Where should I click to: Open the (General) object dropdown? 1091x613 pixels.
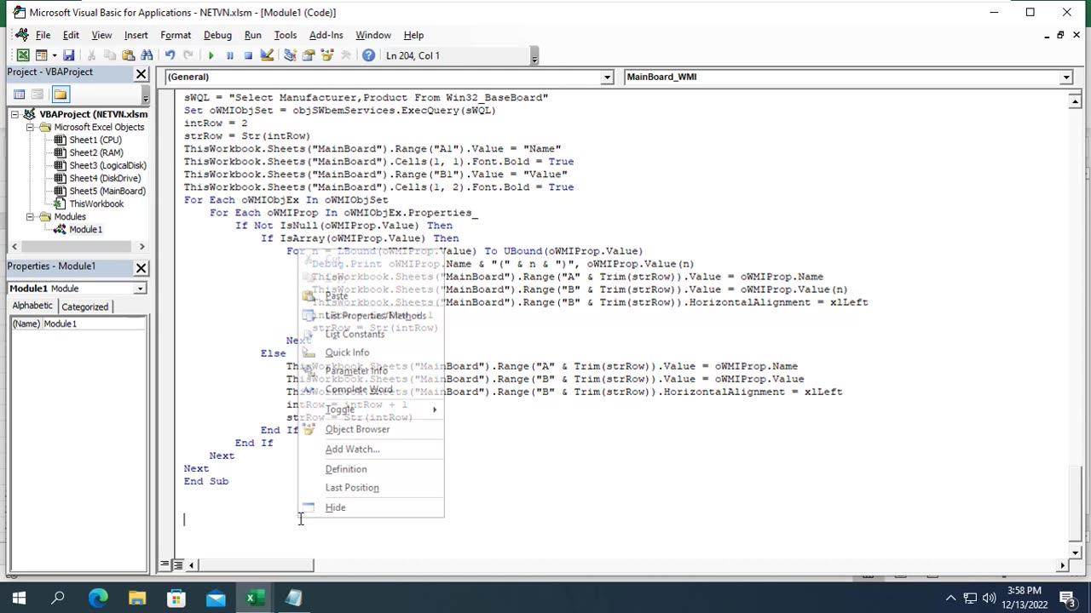pos(607,77)
